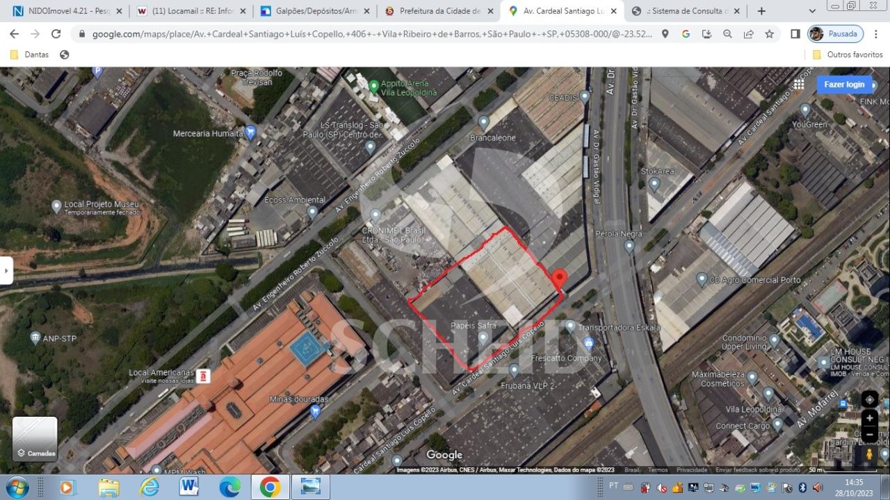This screenshot has height=500, width=890.
Task: Click the Termos link at map bottom
Action: pos(658,470)
